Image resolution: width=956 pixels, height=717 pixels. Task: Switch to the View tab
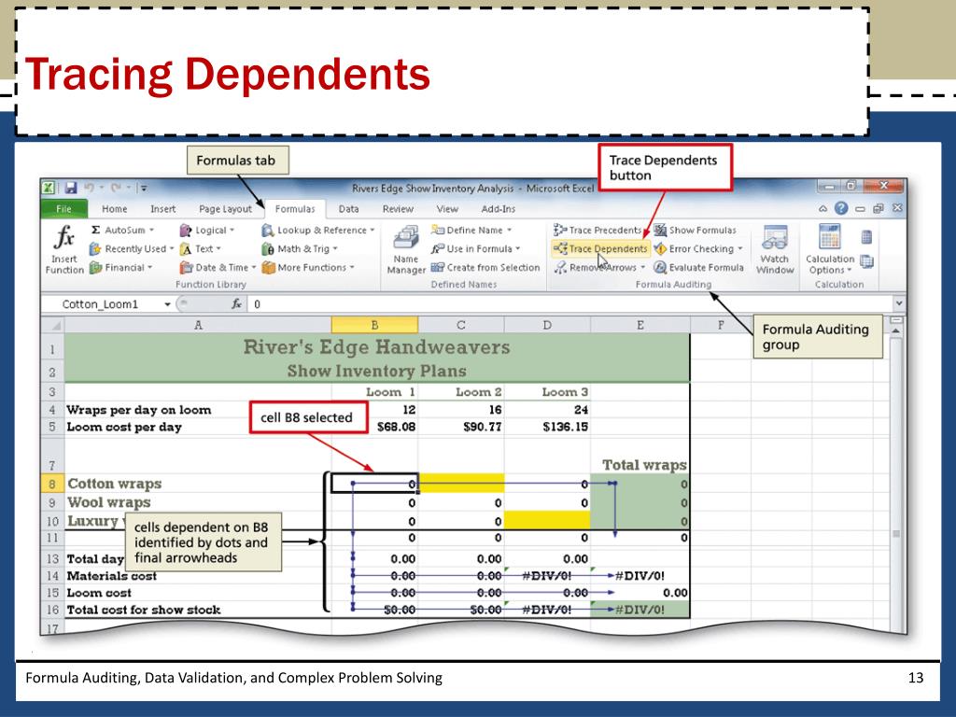[447, 209]
